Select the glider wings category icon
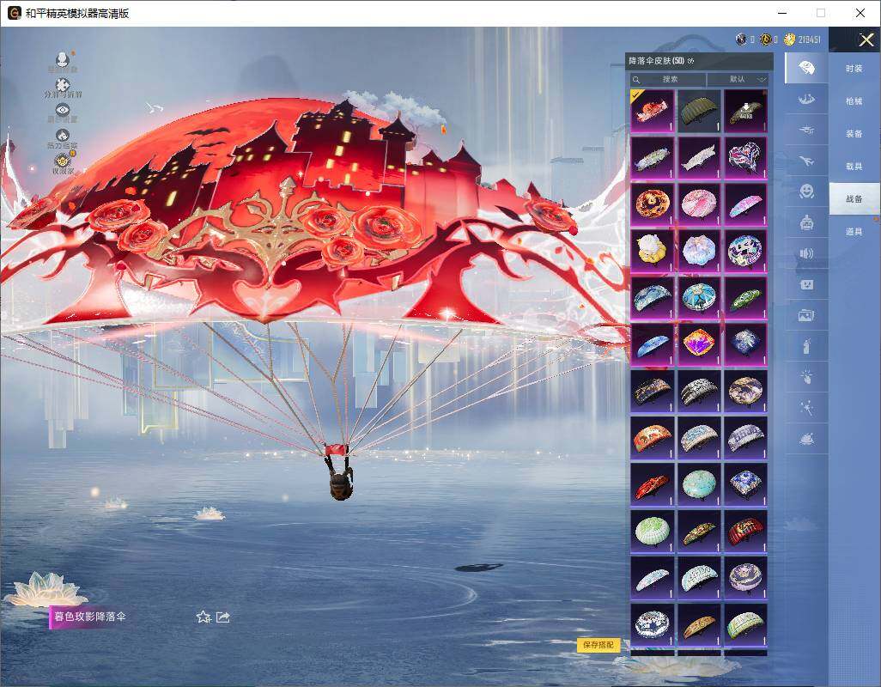 coord(806,100)
